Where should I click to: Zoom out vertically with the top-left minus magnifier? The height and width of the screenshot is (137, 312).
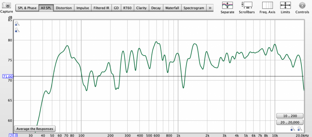coord(17,30)
